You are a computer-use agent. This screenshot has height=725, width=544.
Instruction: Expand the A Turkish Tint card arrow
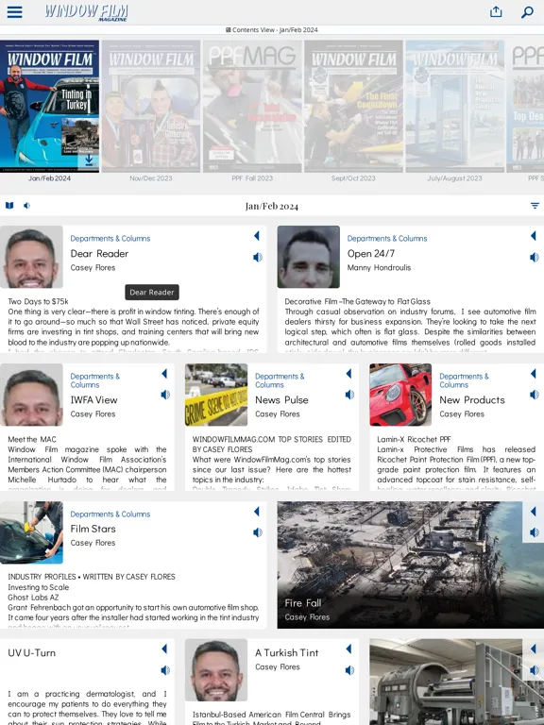pyautogui.click(x=348, y=649)
